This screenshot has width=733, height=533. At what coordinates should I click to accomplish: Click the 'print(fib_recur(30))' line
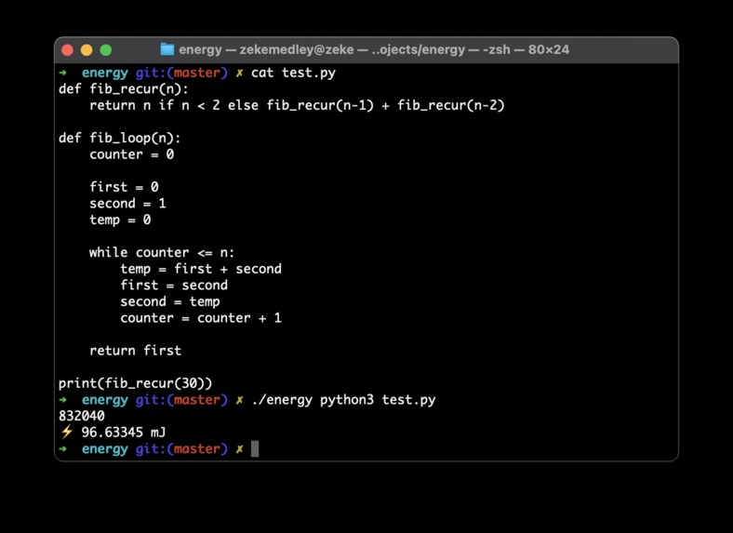(x=135, y=383)
